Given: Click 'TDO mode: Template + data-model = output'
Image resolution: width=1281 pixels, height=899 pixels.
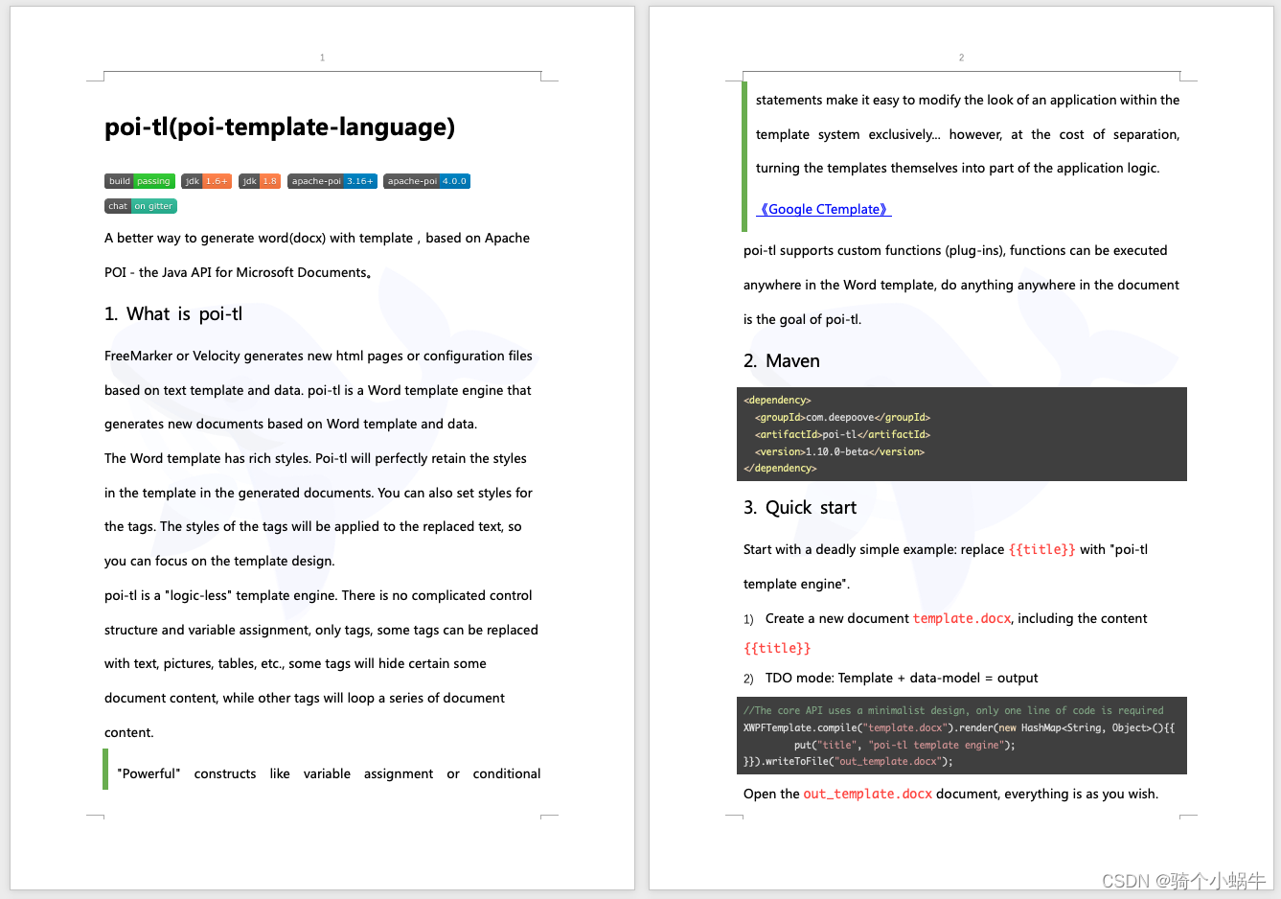Looking at the screenshot, I should click(x=902, y=678).
